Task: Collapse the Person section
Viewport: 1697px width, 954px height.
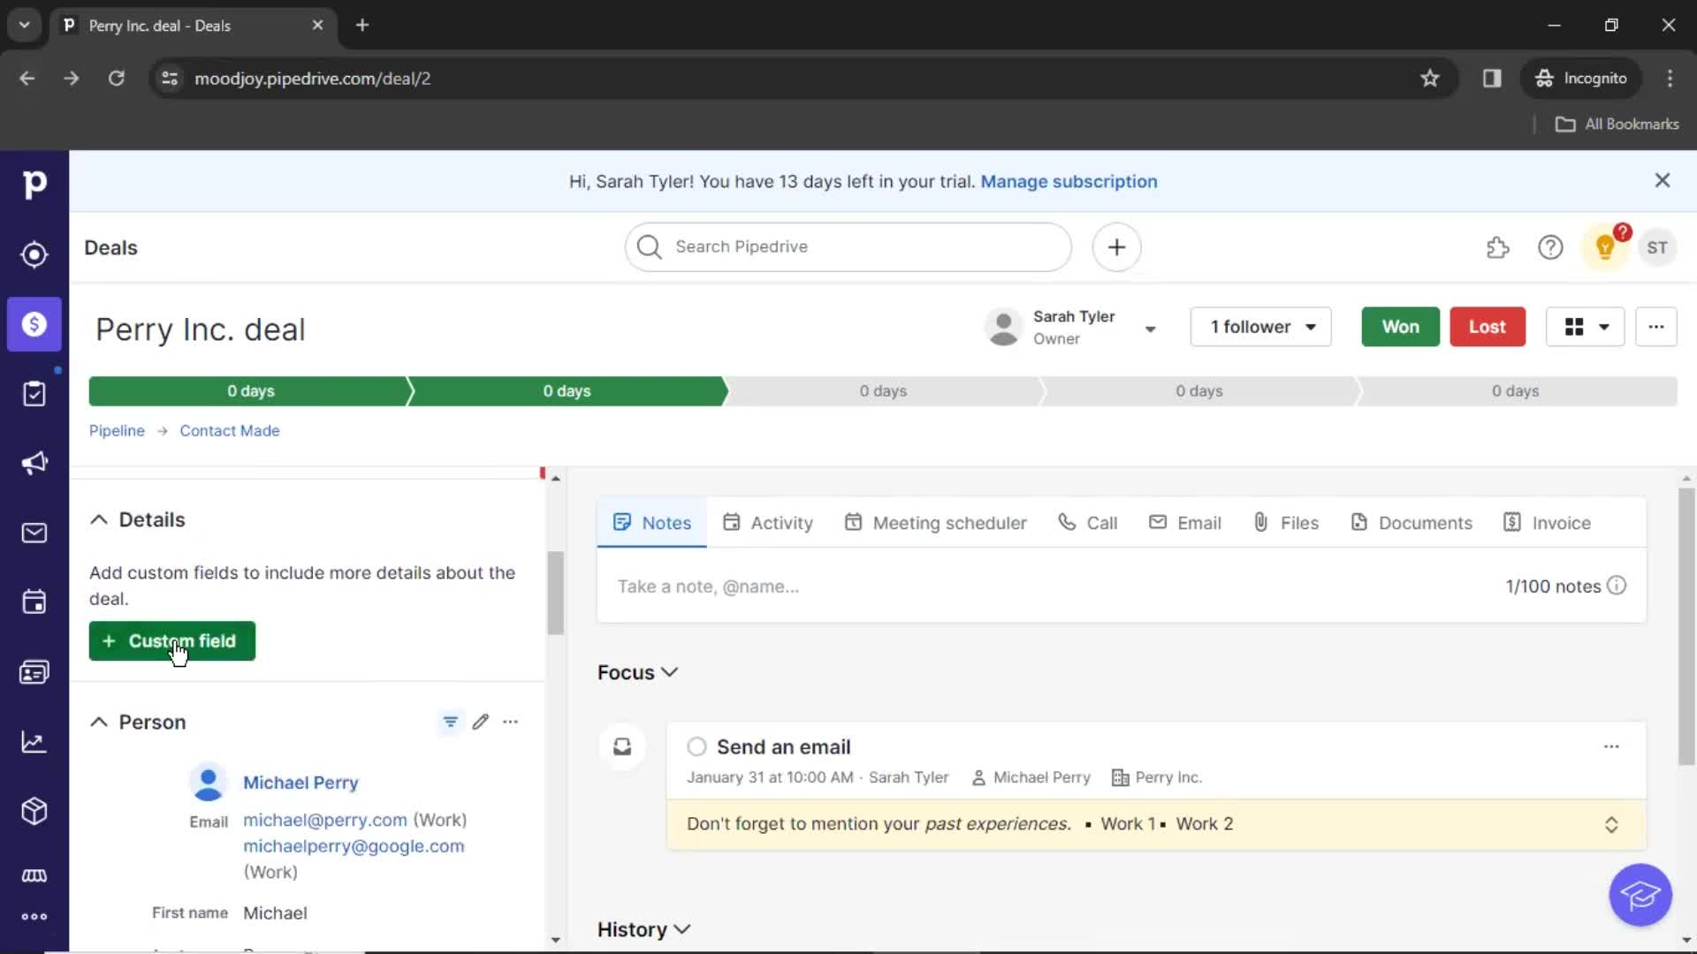Action: (99, 722)
